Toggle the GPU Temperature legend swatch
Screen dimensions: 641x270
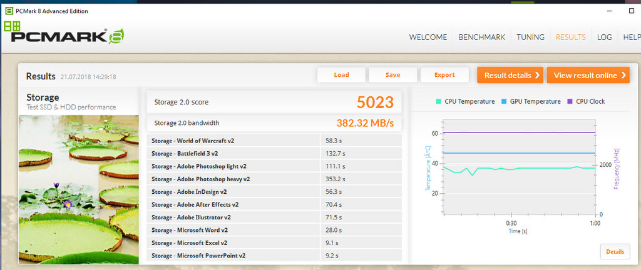[x=504, y=101]
